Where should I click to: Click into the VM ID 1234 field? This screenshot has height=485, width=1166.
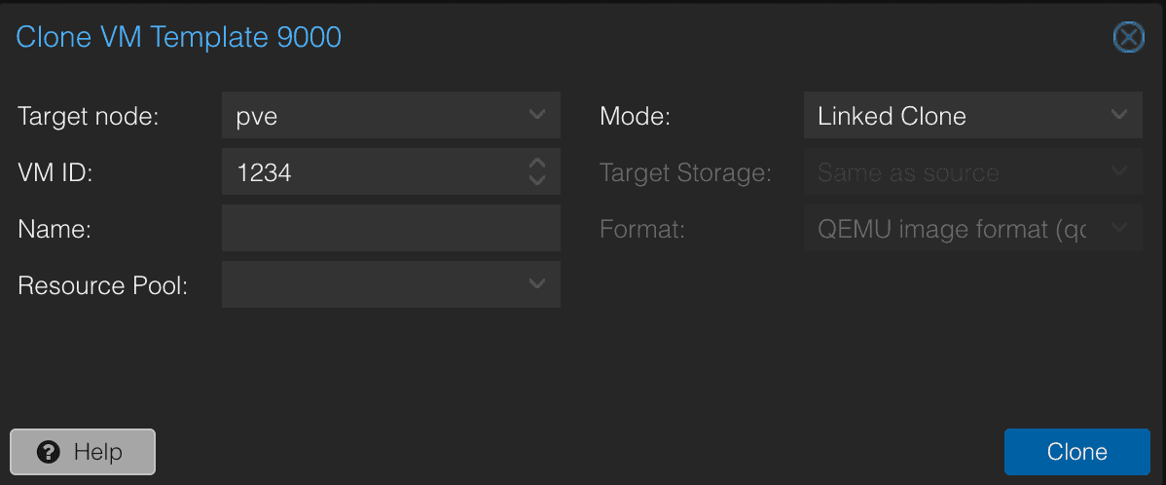click(x=371, y=171)
